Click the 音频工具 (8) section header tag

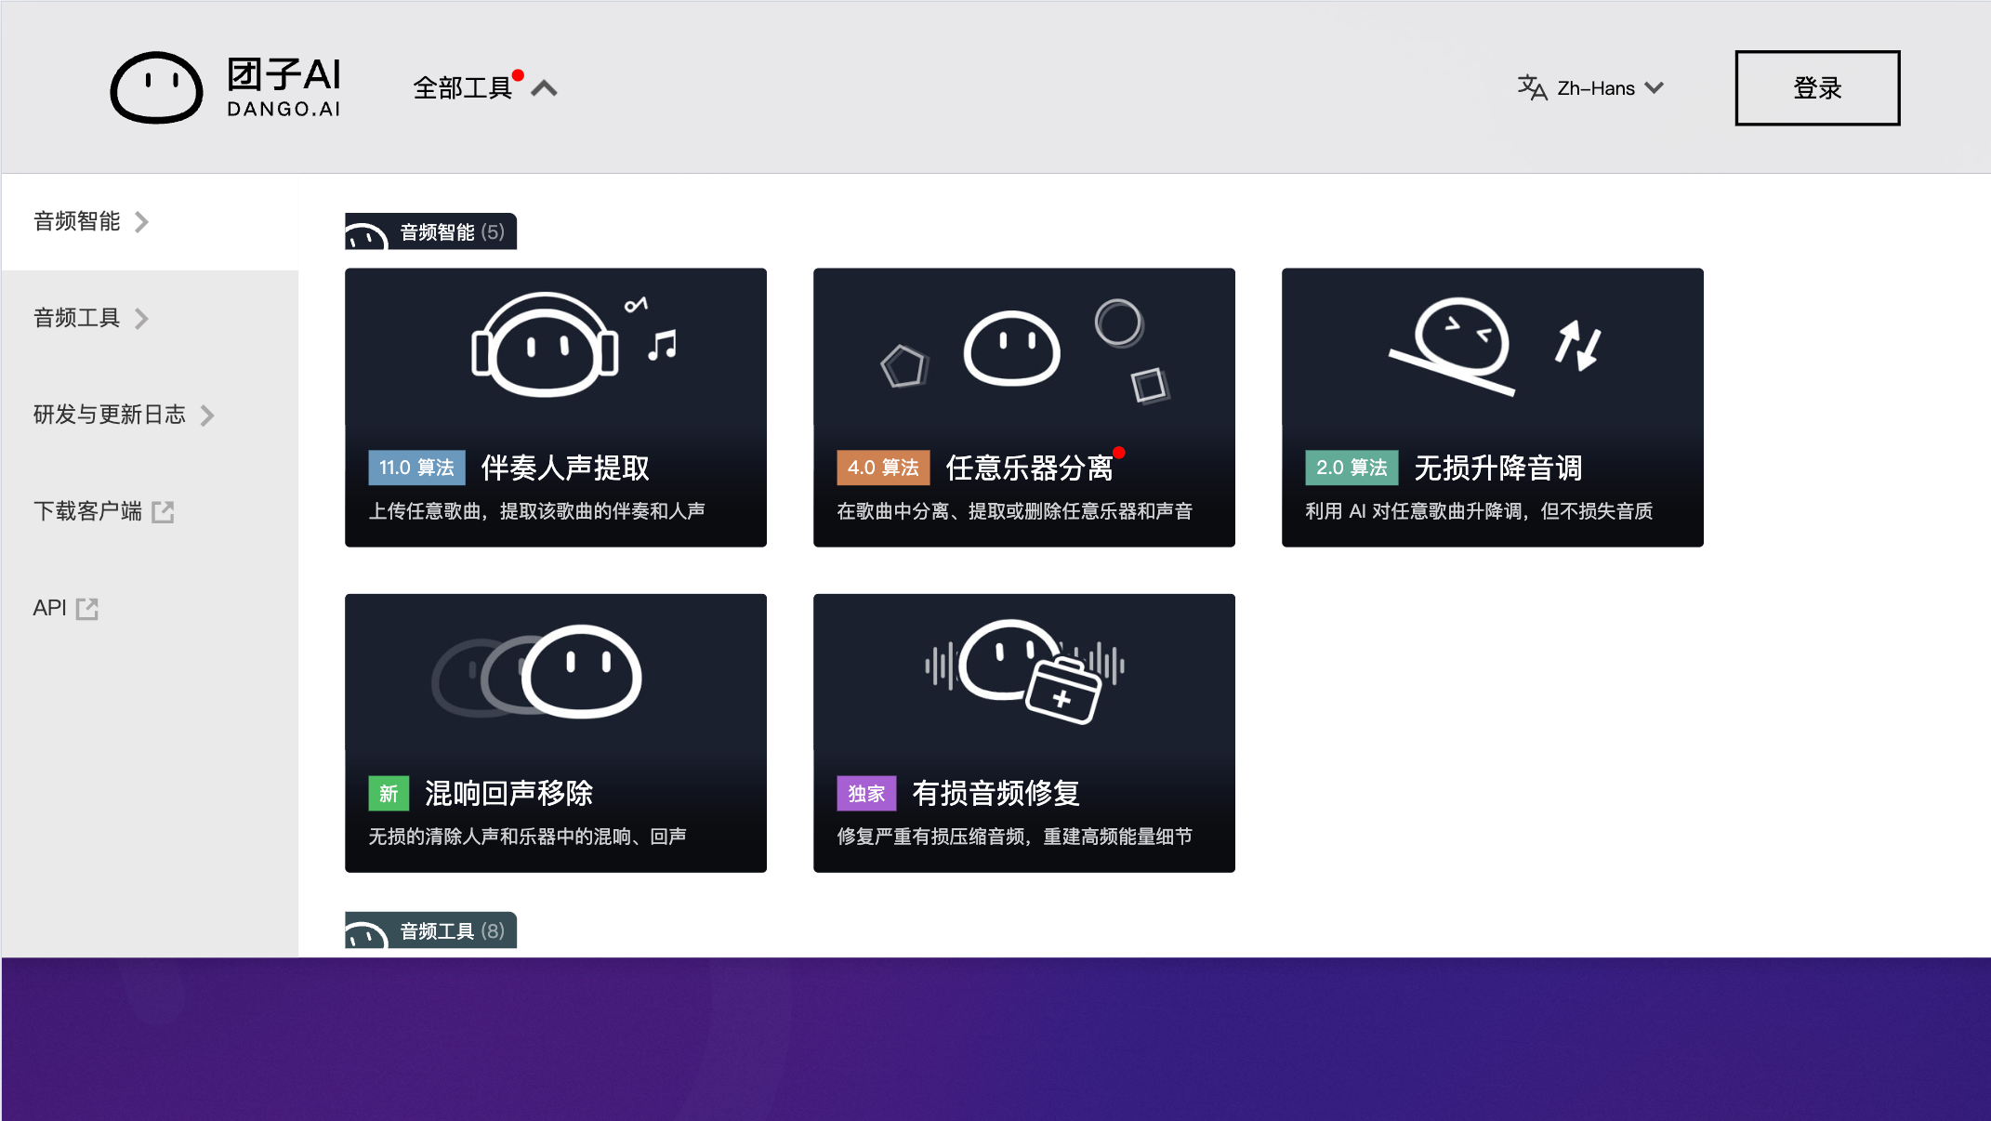tap(431, 930)
